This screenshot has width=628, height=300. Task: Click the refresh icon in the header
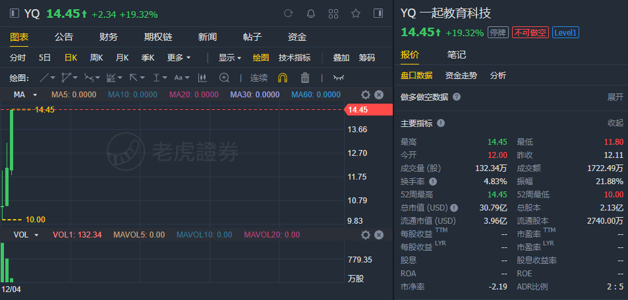coord(288,14)
